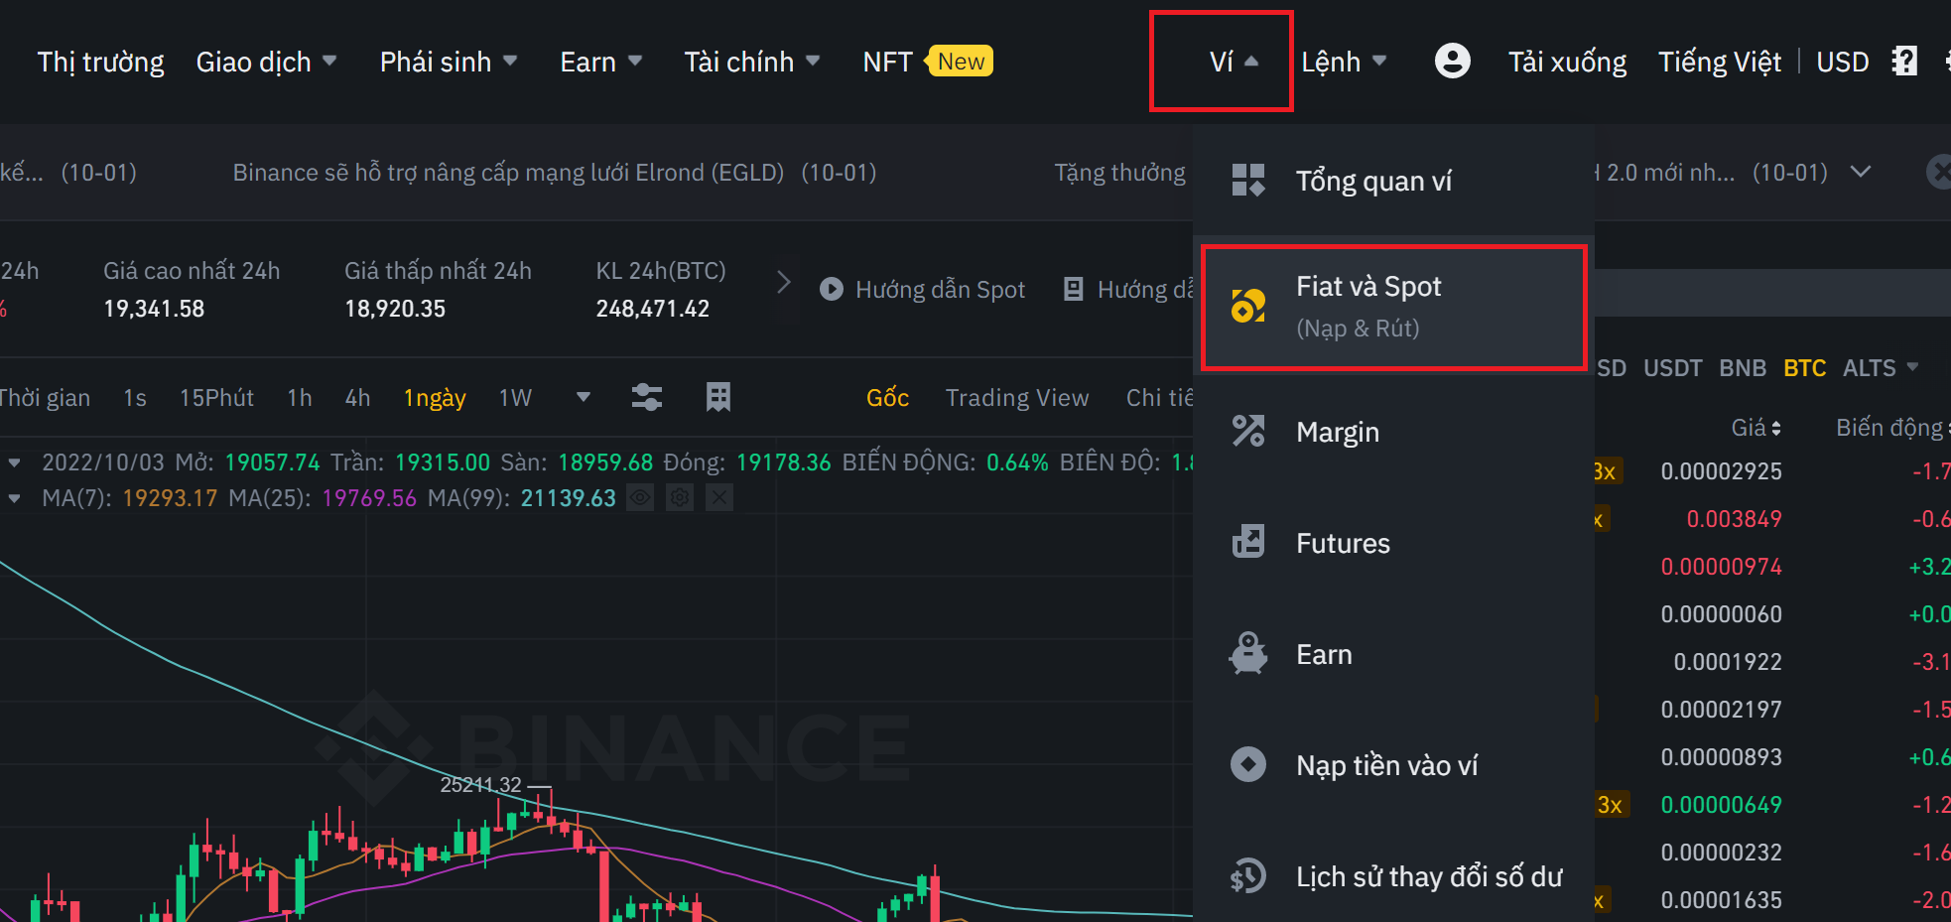The height and width of the screenshot is (922, 1951).
Task: Click the question-mark help icon near USD
Action: (1904, 61)
